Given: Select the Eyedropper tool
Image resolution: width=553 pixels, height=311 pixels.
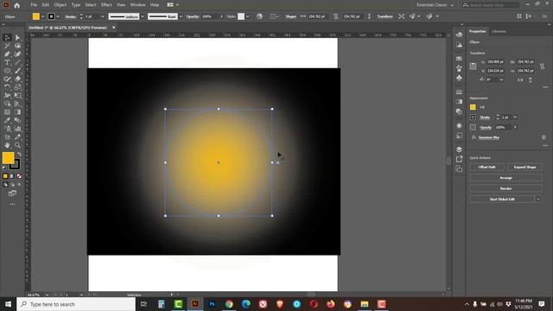Looking at the screenshot, I should click(7, 120).
